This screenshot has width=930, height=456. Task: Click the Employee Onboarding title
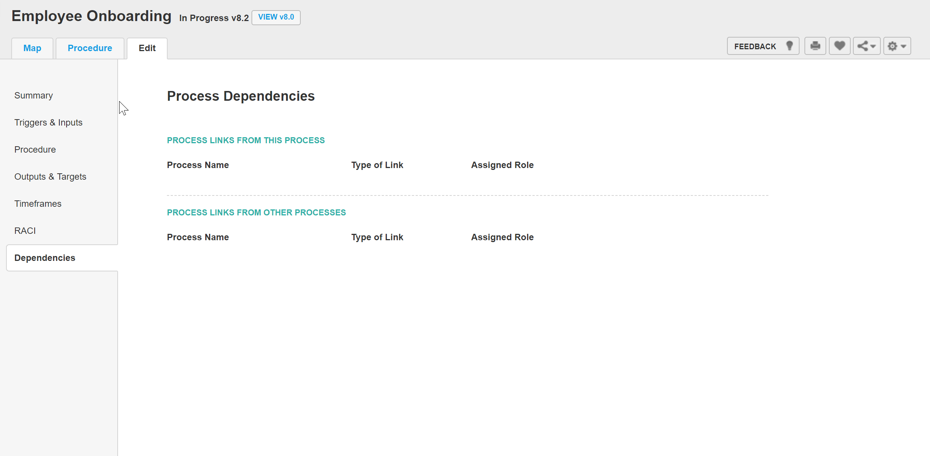pos(91,16)
